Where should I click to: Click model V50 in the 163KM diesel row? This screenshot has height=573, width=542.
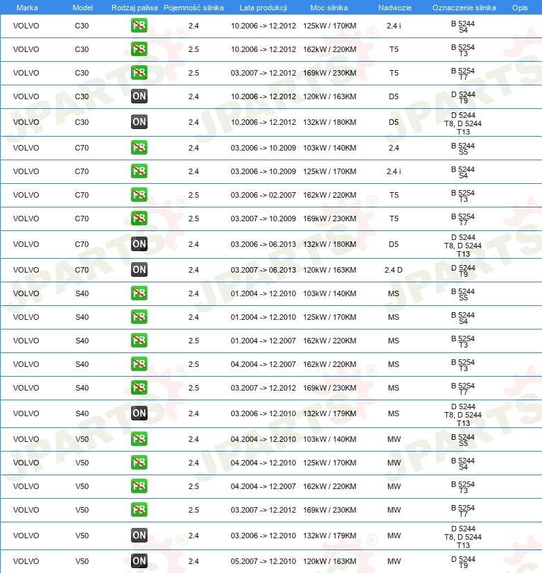[82, 561]
